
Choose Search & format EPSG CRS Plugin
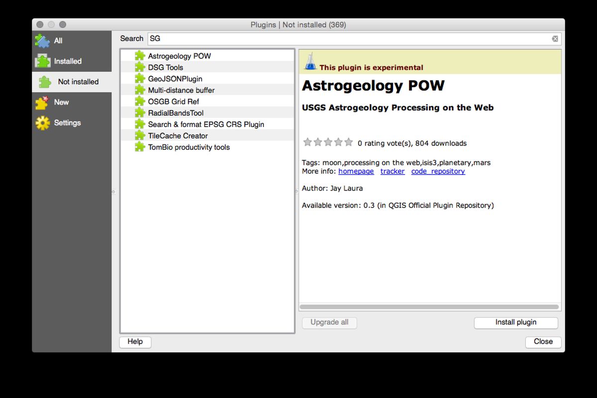206,124
